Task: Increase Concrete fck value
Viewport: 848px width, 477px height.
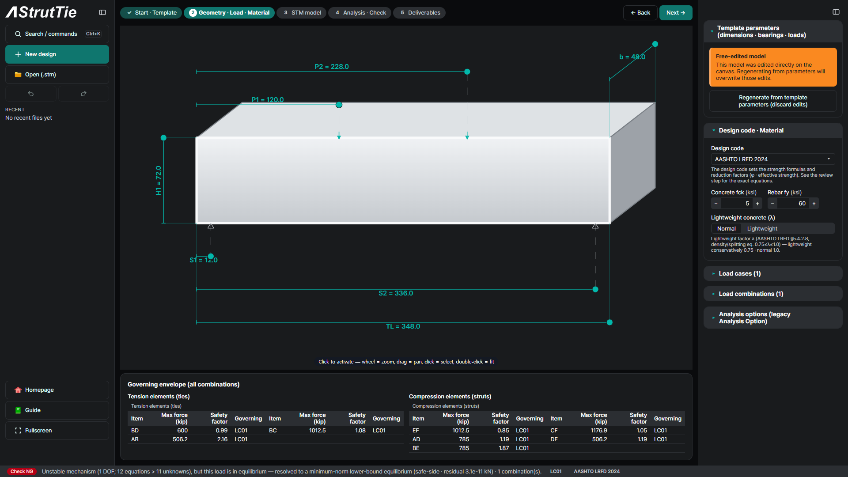Action: [757, 203]
